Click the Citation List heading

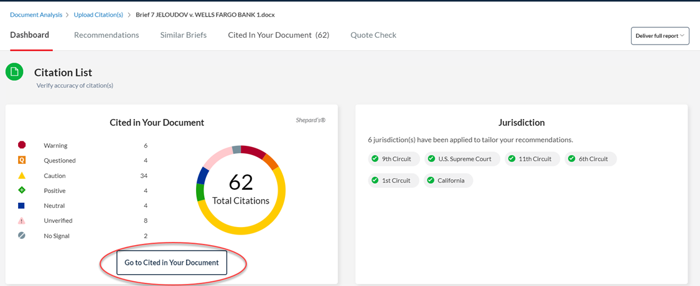(63, 72)
